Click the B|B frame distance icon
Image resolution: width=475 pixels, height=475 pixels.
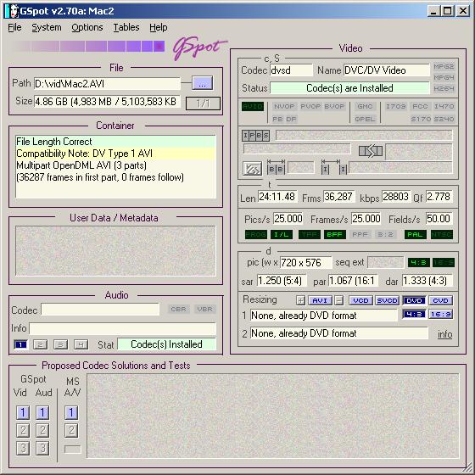point(276,167)
